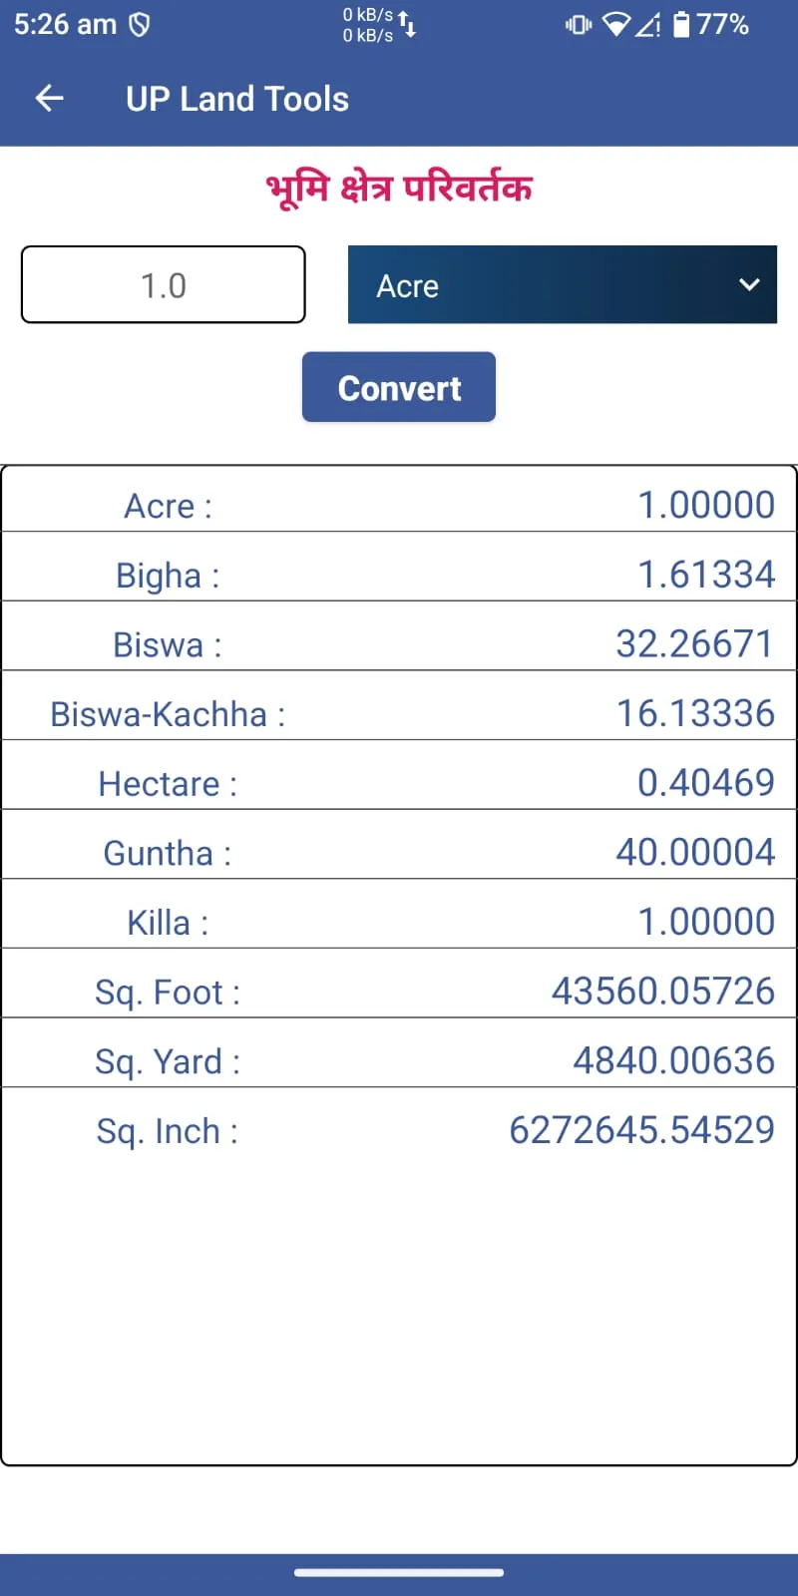The image size is (798, 1596).
Task: Tap the bottom home gesture bar
Action: point(399,1573)
